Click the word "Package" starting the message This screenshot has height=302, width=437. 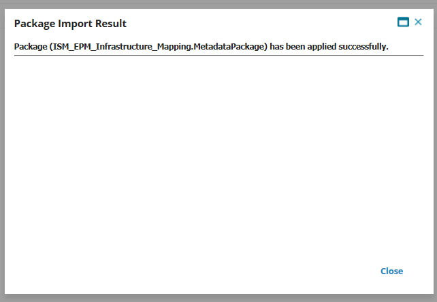tap(31, 46)
